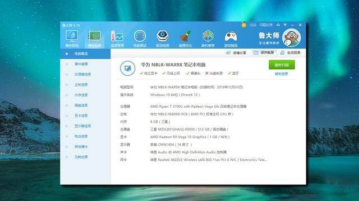Viewport: 359px width, 201px height.
Task: Click the 复制信息 copy info link
Action: pyautogui.click(x=282, y=74)
